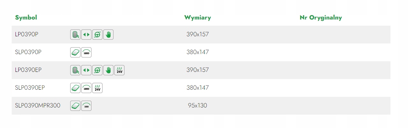
Task: Select the Wymiary column header
Action: click(197, 17)
